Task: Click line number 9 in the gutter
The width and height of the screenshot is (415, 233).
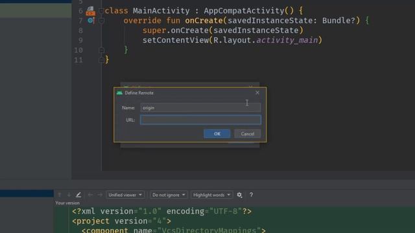Action: point(80,40)
